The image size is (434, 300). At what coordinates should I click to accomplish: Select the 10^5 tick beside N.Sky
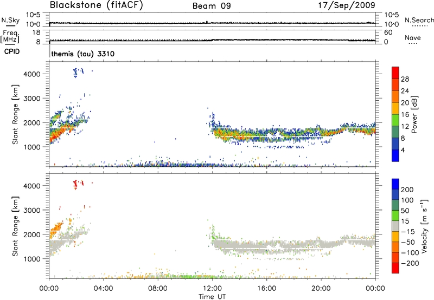pyautogui.click(x=33, y=15)
